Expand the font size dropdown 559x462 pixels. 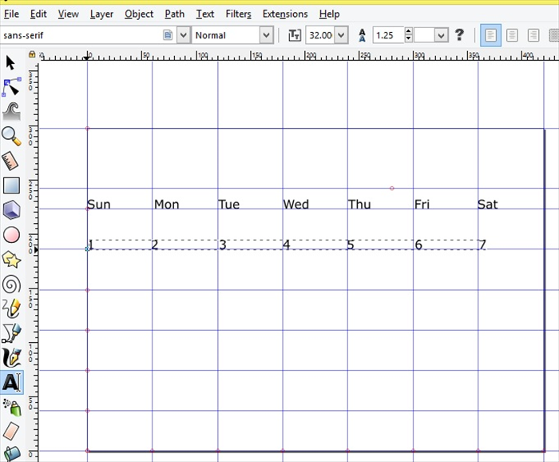coord(341,35)
